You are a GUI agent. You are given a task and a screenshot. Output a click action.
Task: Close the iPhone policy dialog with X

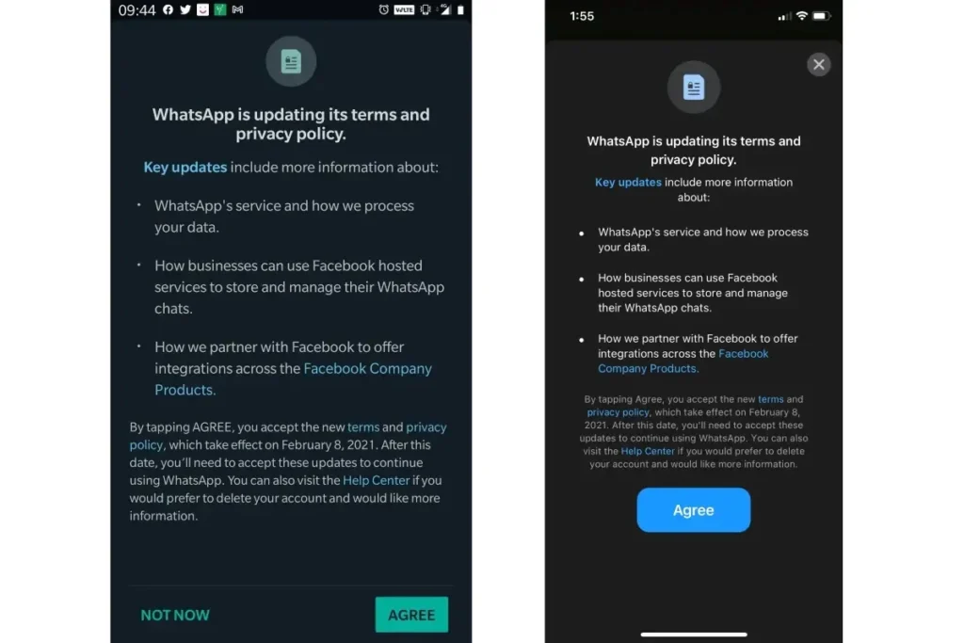click(x=818, y=65)
